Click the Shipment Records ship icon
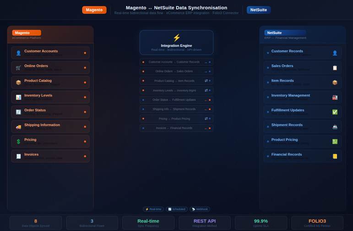This screenshot has width=353, height=231. coord(335,126)
